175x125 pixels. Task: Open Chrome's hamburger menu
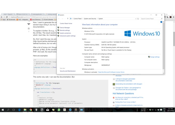[173, 17]
